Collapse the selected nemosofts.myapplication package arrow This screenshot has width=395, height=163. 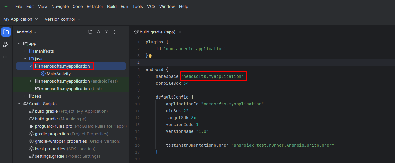click(30, 66)
